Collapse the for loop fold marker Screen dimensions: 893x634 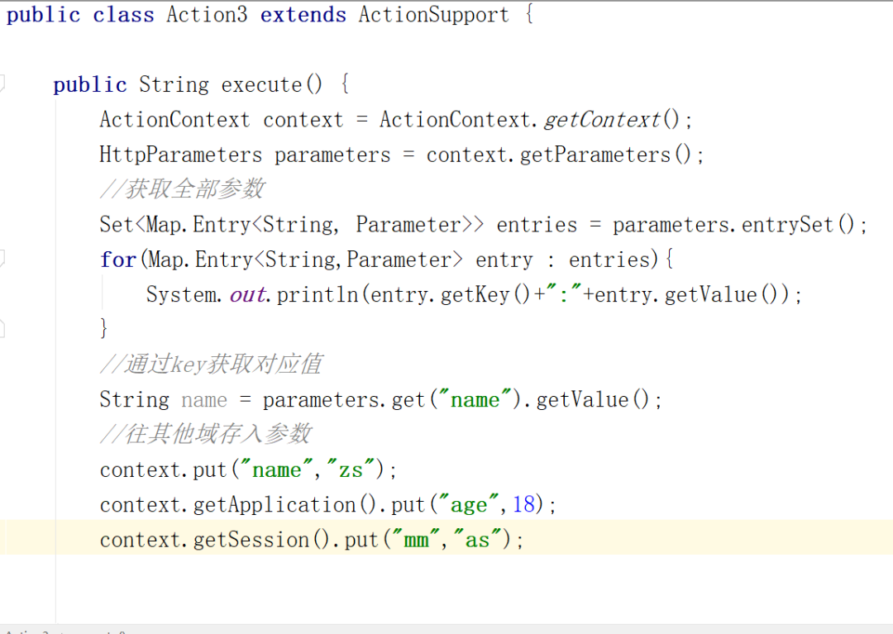pyautogui.click(x=2, y=259)
